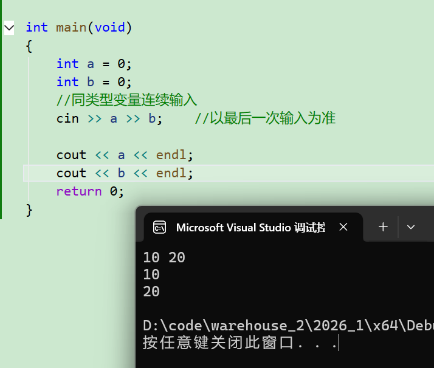
Task: Click the 'int b = 0;' code line
Action: [x=94, y=82]
